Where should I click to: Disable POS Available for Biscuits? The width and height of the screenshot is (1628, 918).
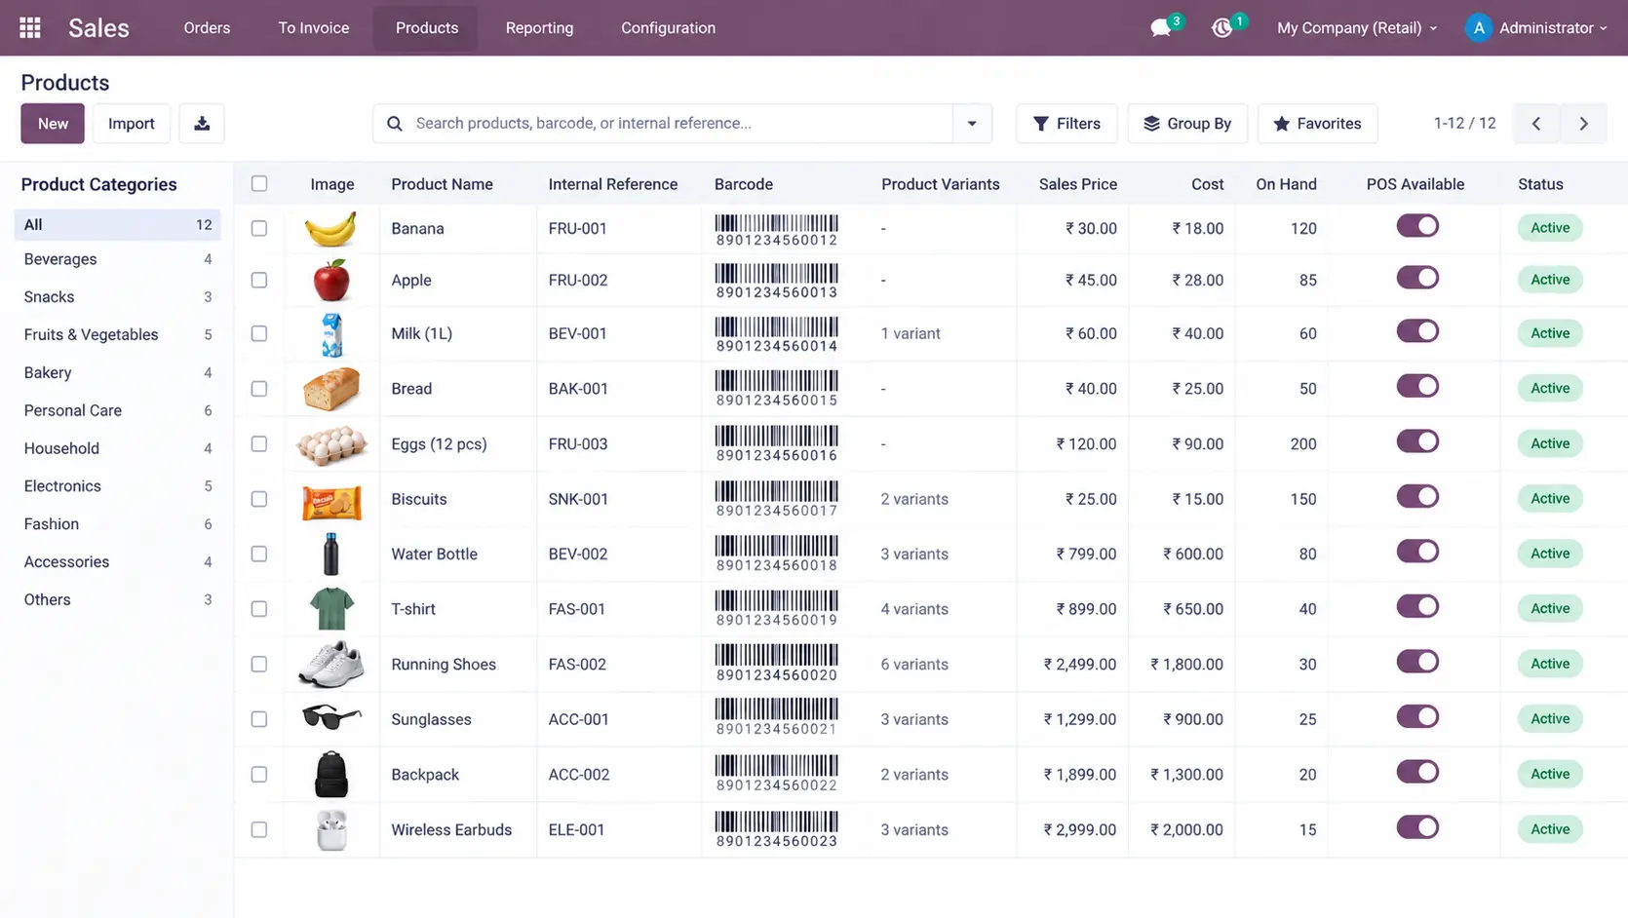click(1417, 497)
